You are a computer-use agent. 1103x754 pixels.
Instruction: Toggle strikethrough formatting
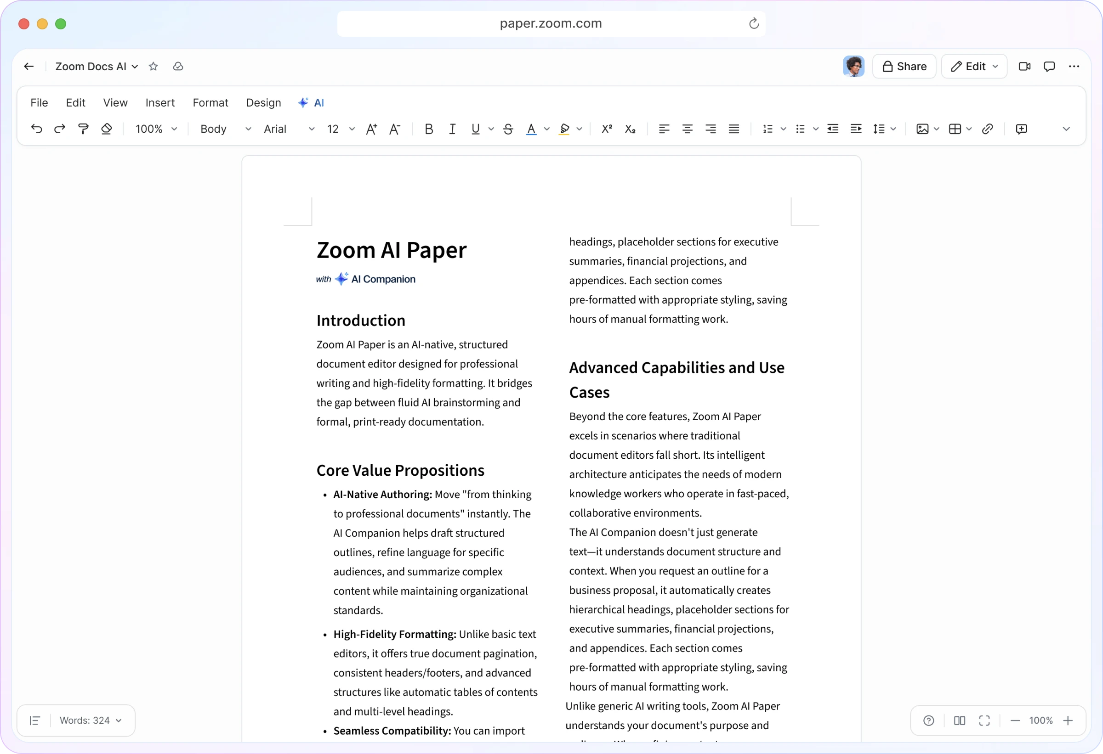click(508, 129)
